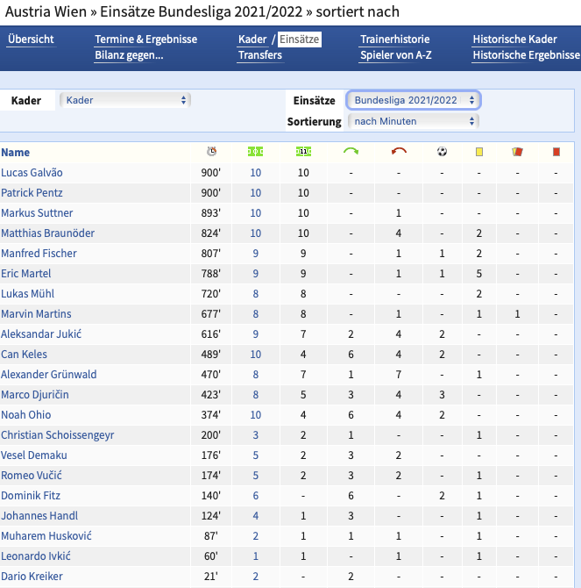581x588 pixels.
Task: Click Noah Ohio's 10 appearances link
Action: click(x=255, y=415)
